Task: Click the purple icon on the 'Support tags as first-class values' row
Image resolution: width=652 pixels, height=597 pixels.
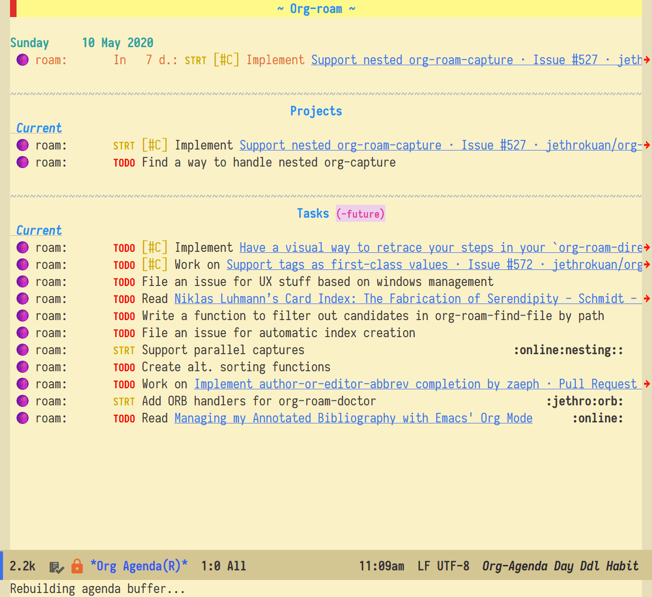Action: tap(23, 265)
